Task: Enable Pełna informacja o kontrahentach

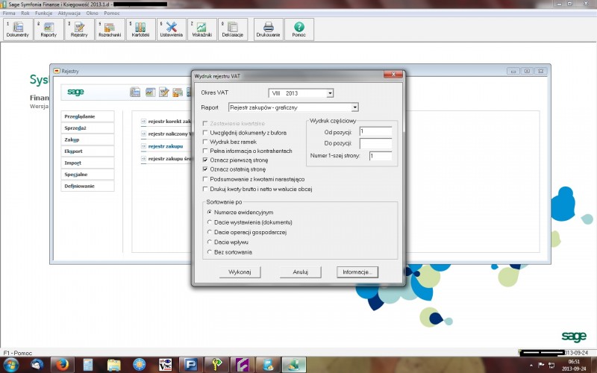Action: pos(205,151)
